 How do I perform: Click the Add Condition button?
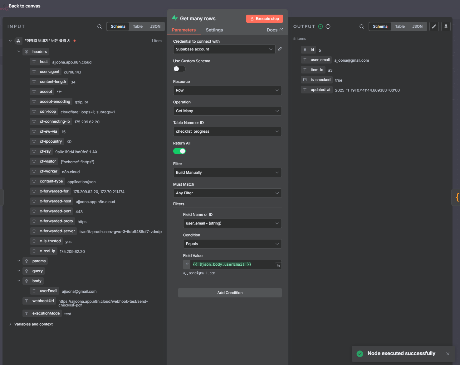click(230, 293)
